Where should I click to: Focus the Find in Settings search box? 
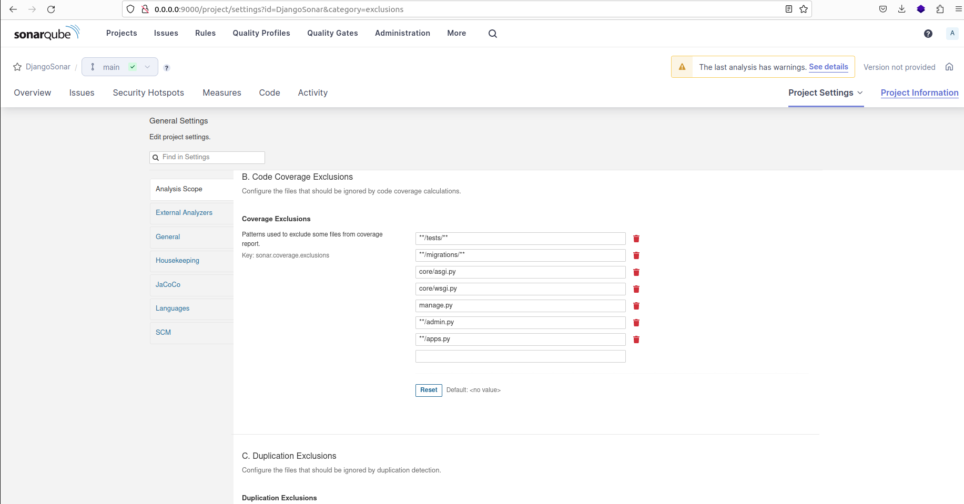(x=207, y=157)
